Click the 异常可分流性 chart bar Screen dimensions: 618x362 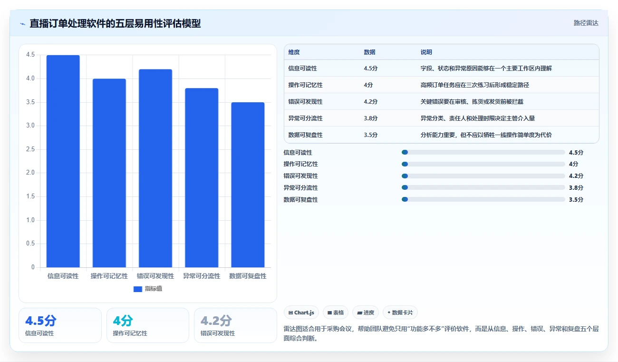click(202, 178)
